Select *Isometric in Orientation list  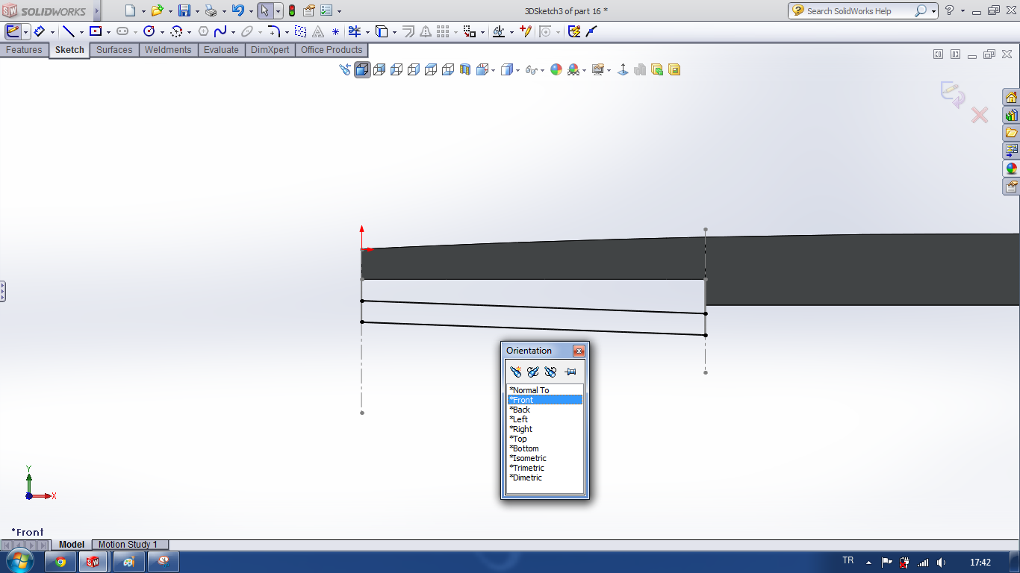pyautogui.click(x=529, y=458)
